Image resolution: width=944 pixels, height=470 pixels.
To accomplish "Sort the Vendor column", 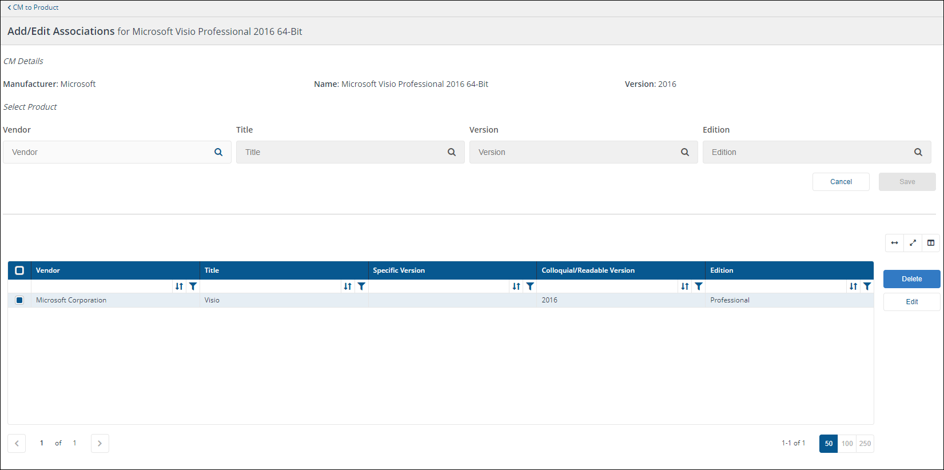I will (x=179, y=286).
